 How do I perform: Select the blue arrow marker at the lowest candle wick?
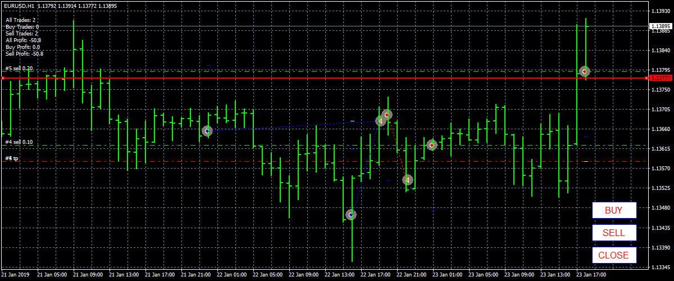pyautogui.click(x=351, y=214)
